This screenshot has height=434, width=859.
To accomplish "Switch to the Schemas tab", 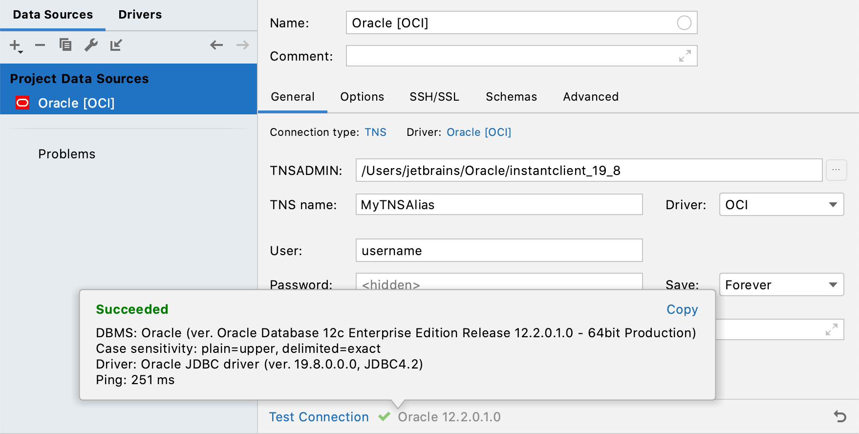I will coord(511,97).
